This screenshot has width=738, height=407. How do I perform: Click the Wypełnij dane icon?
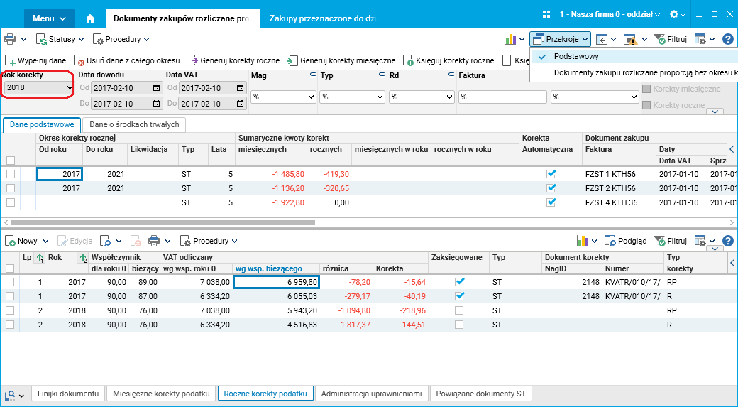tap(10, 60)
